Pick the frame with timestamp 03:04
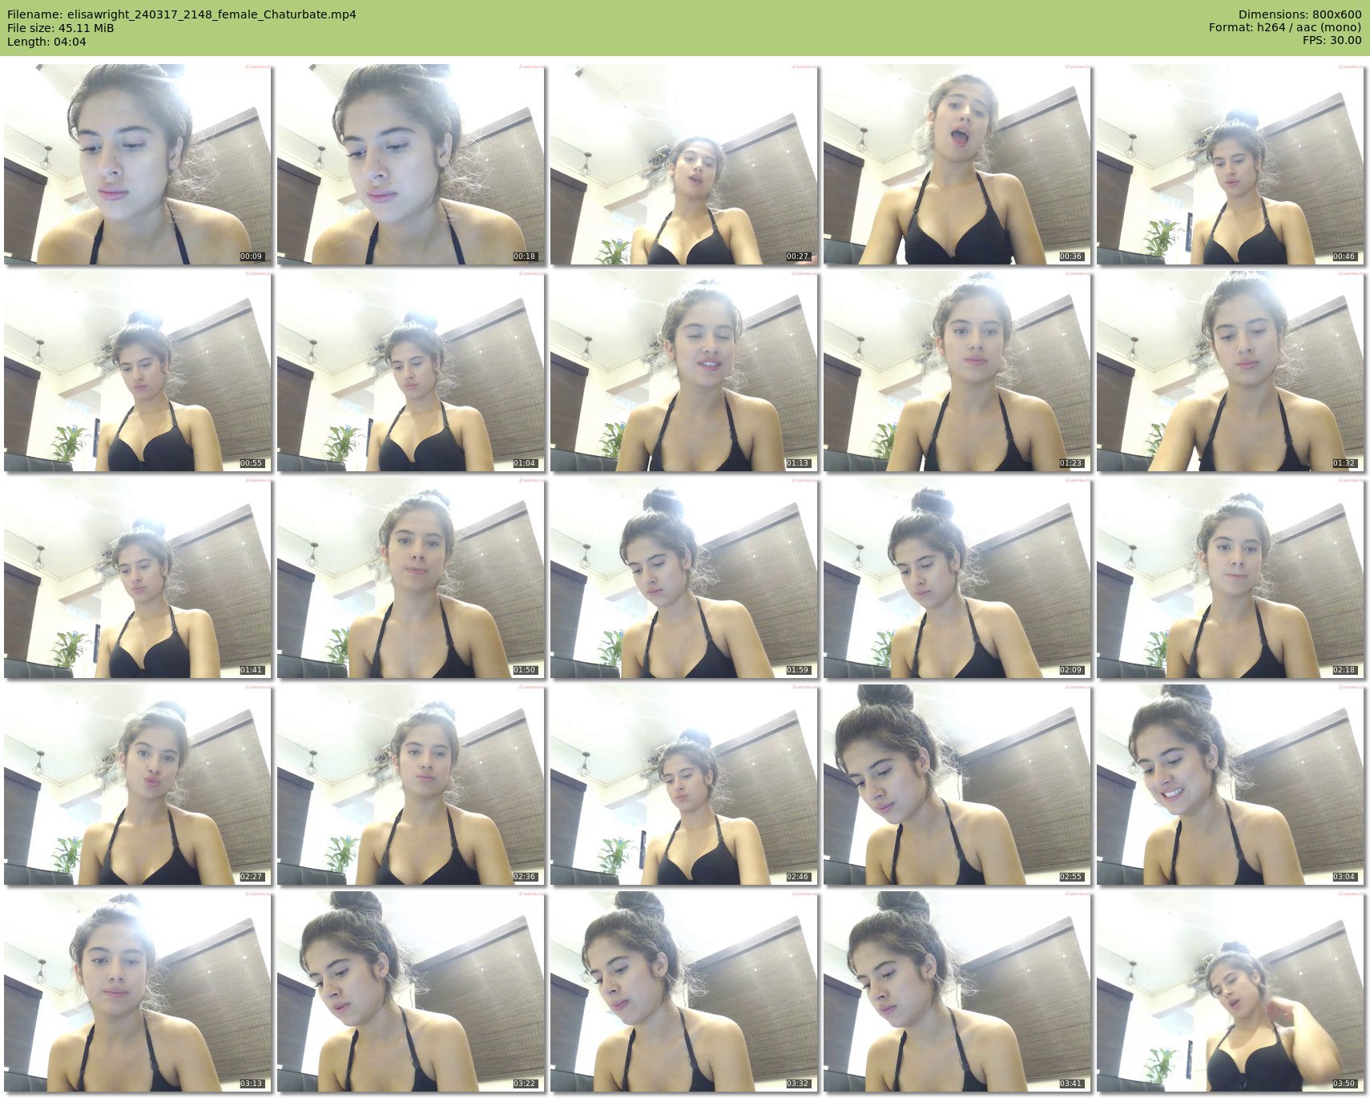The height and width of the screenshot is (1098, 1370). [1231, 785]
